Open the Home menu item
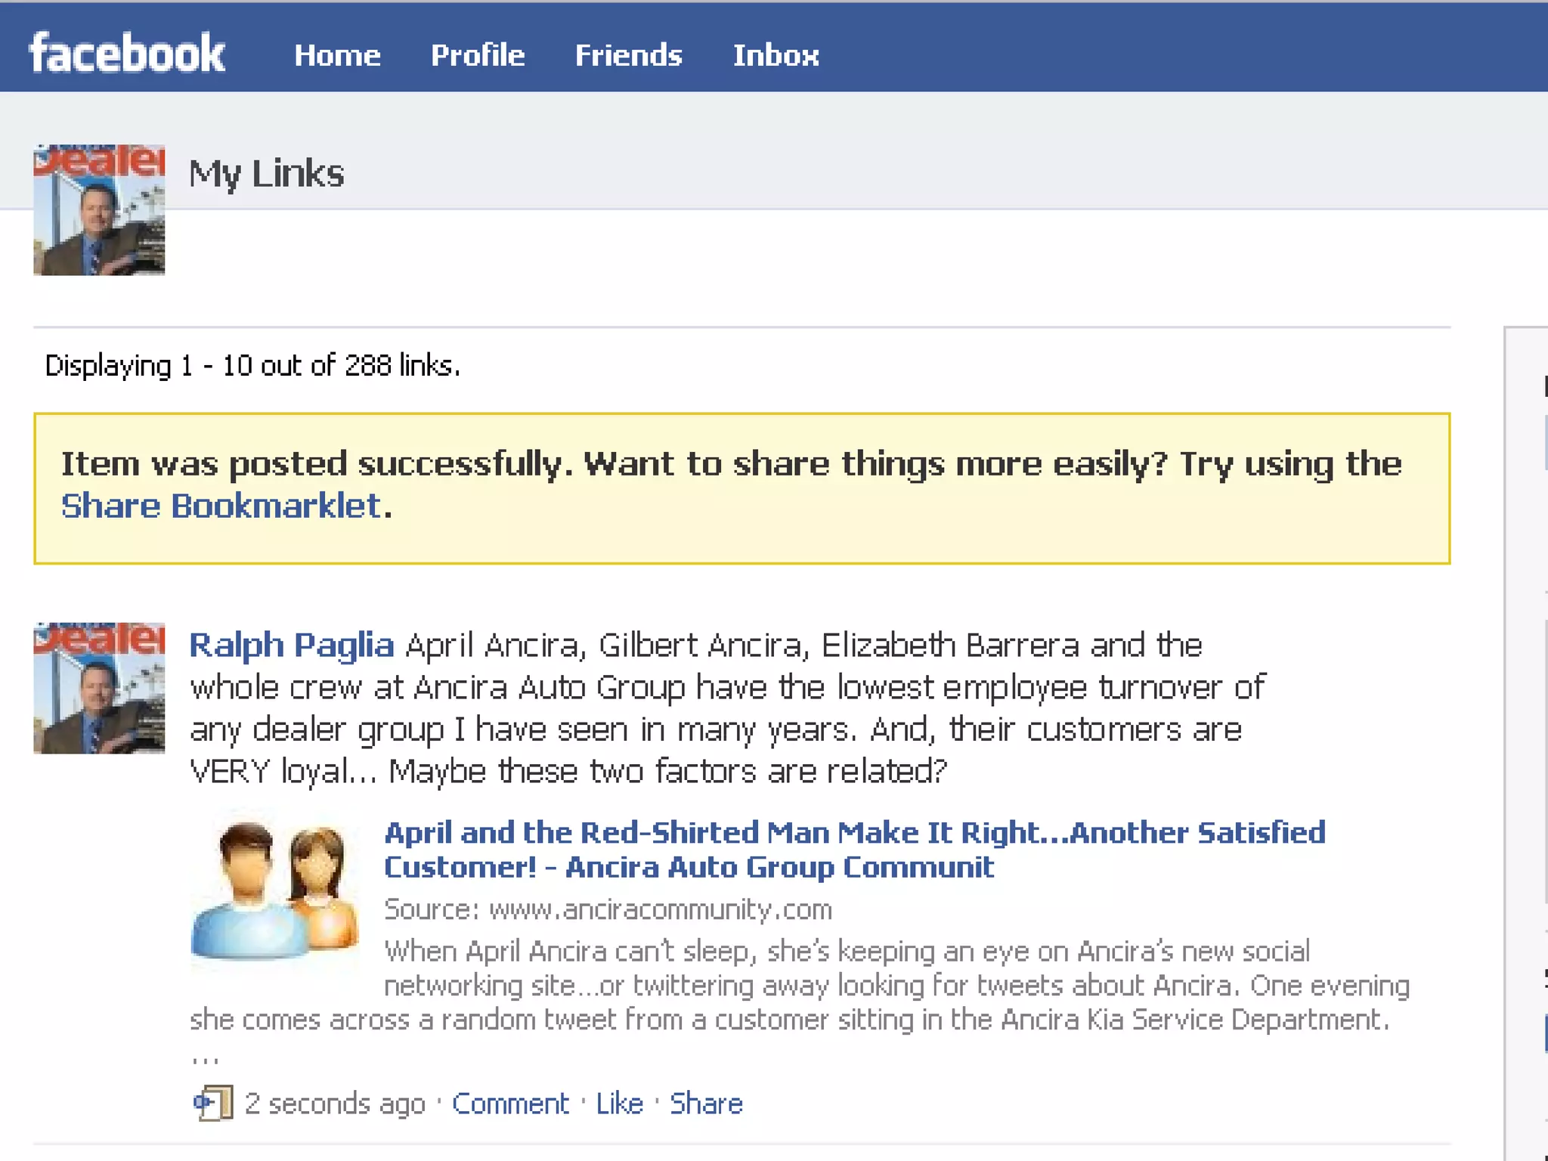This screenshot has height=1161, width=1548. (337, 55)
